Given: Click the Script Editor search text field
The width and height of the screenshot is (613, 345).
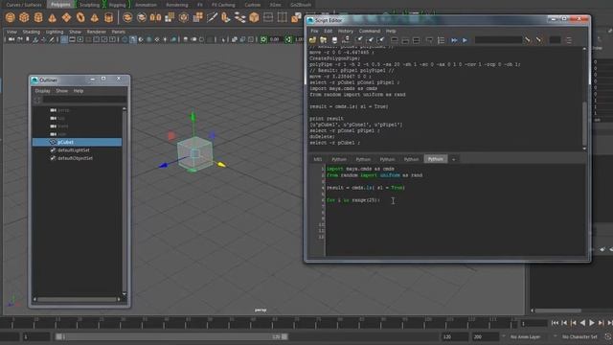Looking at the screenshot, I should click(498, 40).
